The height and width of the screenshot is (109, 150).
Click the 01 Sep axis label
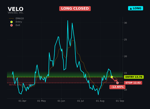point(120,101)
